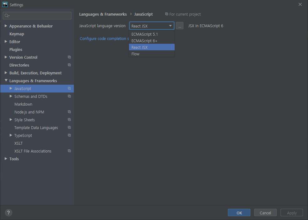Confirm settings with OK button
The image size is (308, 220).
(x=239, y=212)
